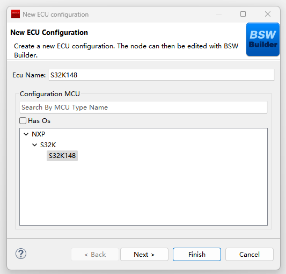Click the disabled Back button
Viewport: 286px width, 274px height.
pyautogui.click(x=95, y=254)
